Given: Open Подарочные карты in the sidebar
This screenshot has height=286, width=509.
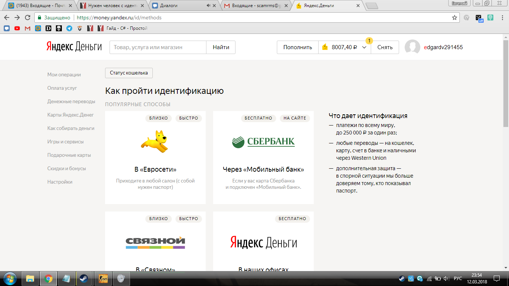Looking at the screenshot, I should tap(69, 155).
